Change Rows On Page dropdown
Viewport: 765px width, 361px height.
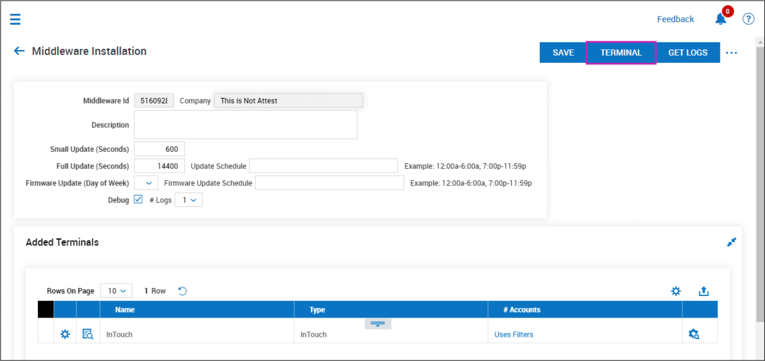tap(116, 291)
